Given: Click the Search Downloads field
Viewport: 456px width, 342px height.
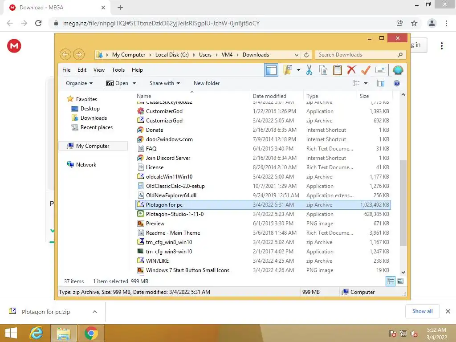Looking at the screenshot, I should tap(360, 55).
